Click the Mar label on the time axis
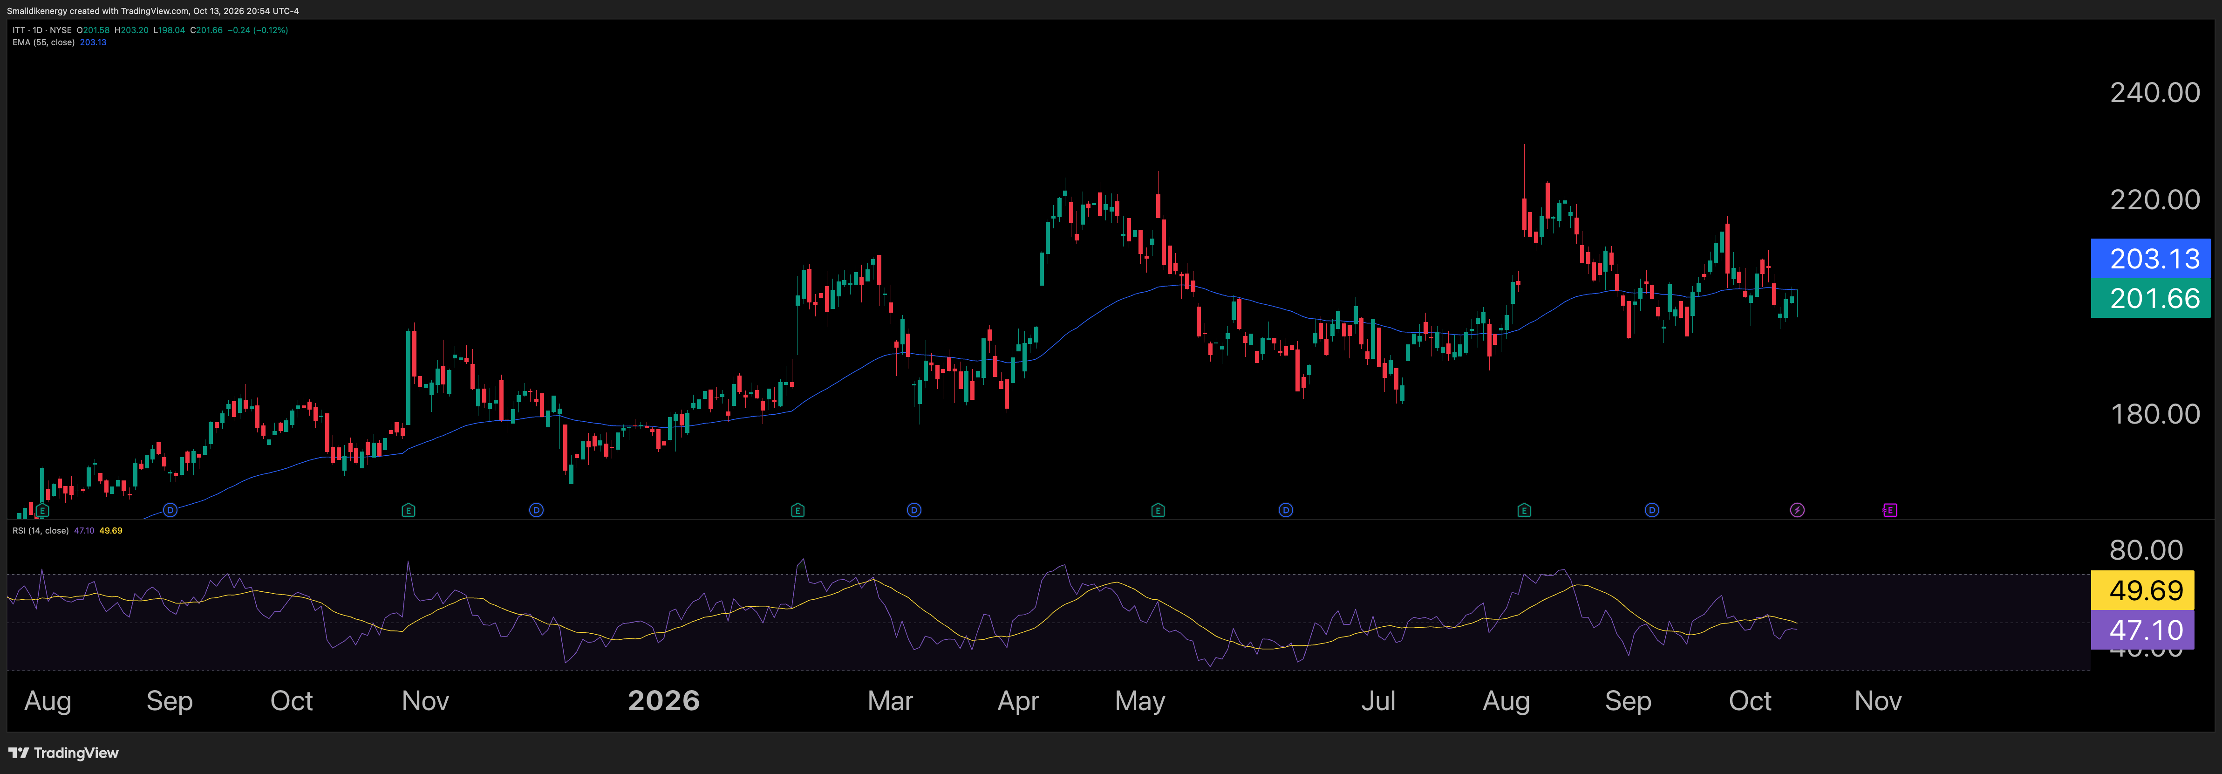 (890, 700)
